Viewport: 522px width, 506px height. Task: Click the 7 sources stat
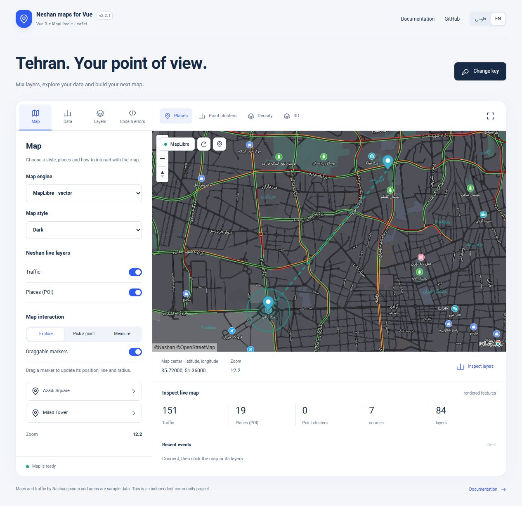tap(376, 415)
